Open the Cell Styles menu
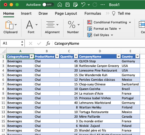 [103, 35]
